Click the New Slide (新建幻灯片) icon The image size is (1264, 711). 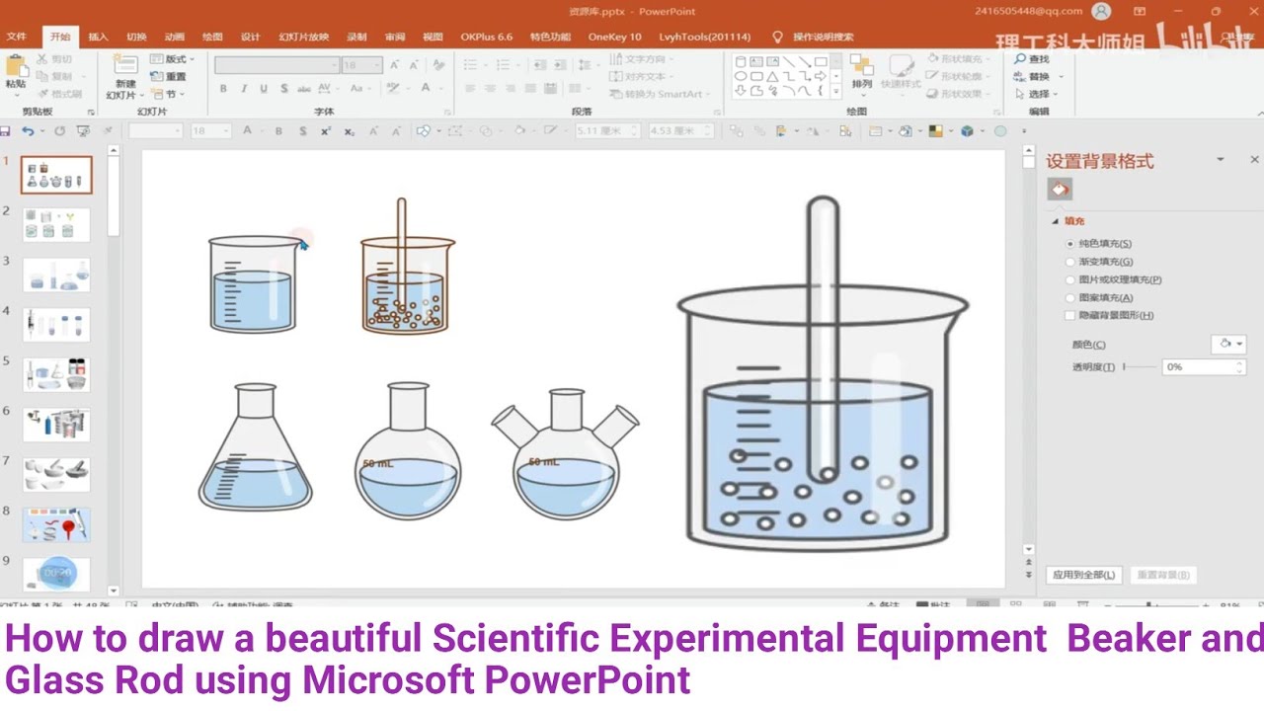124,67
